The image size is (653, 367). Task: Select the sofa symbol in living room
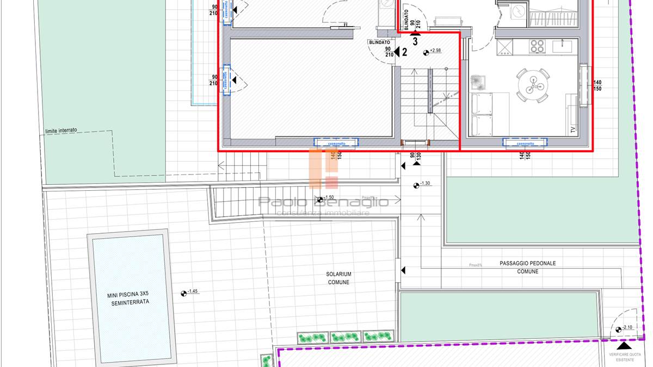(482, 114)
